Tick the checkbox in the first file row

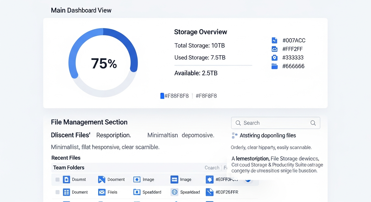tap(57, 180)
